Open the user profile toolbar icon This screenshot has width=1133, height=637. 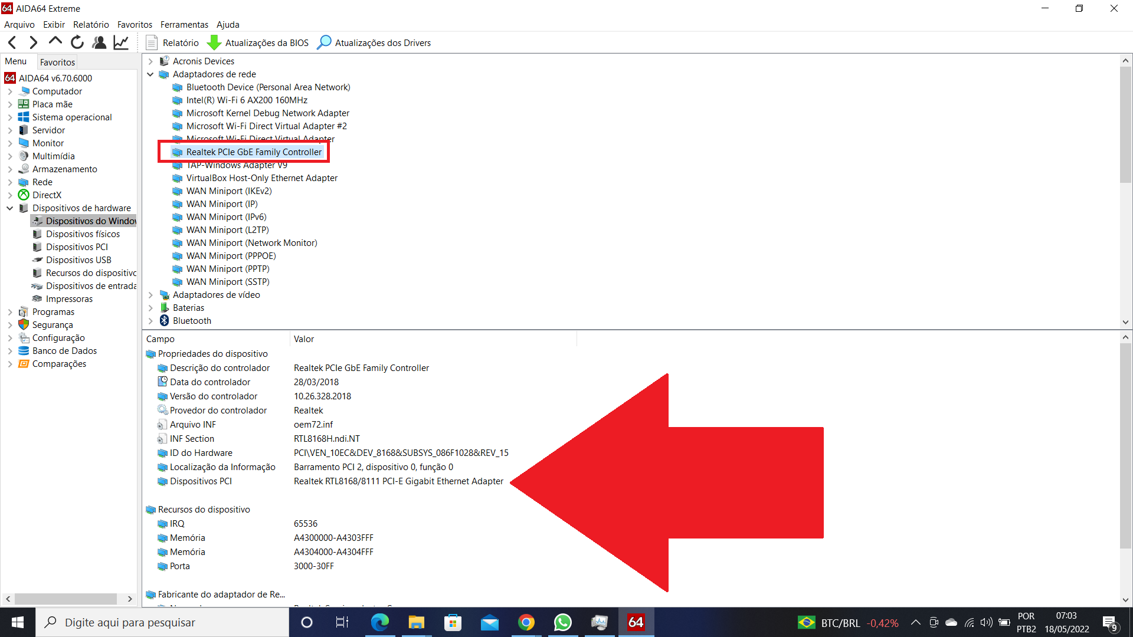[99, 42]
